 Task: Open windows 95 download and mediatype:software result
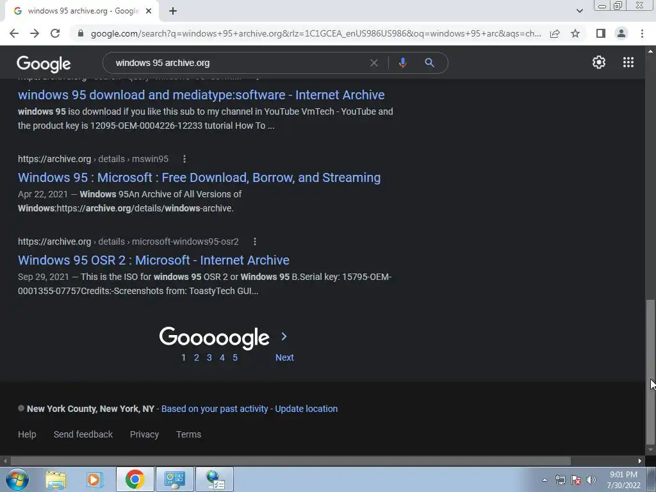click(x=201, y=95)
